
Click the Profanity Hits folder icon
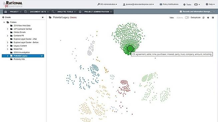point(11,59)
